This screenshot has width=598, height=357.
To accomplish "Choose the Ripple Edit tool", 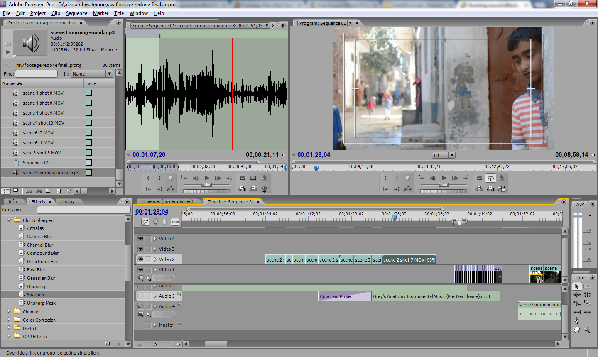I will [577, 295].
